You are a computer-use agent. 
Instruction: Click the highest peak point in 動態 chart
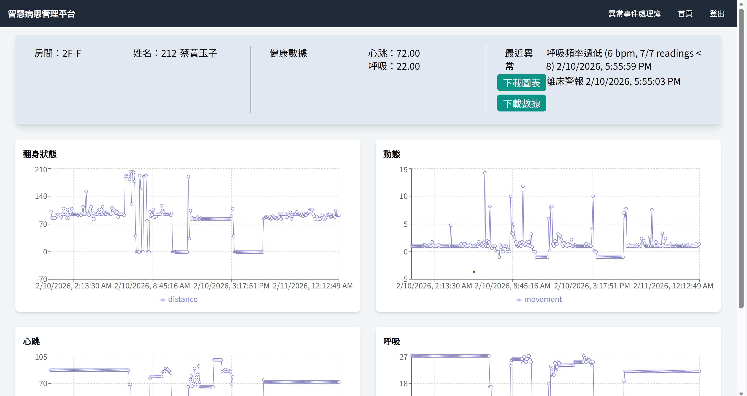484,173
